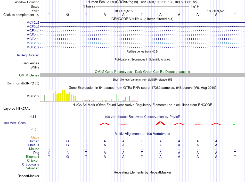The image size is (245, 182).
Task: Click the "OMIM Genes" track label
Action: click(29, 75)
